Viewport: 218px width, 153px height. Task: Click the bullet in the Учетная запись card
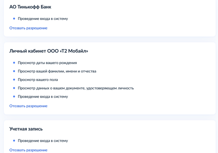14,141
